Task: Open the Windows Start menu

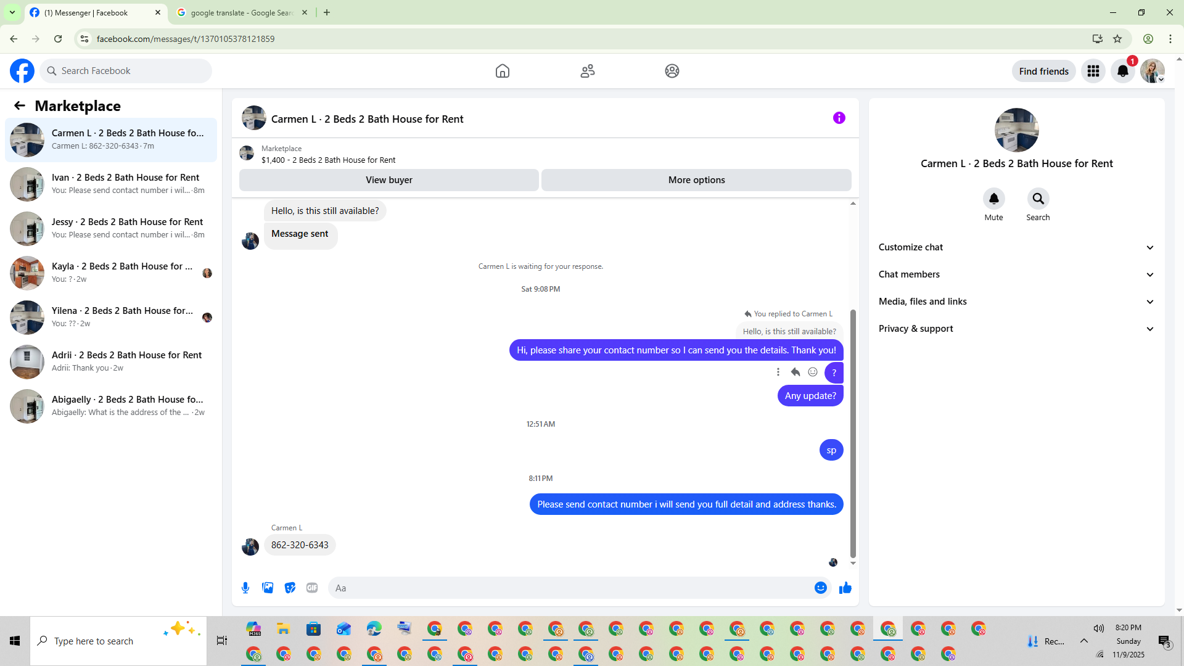Action: click(x=15, y=641)
